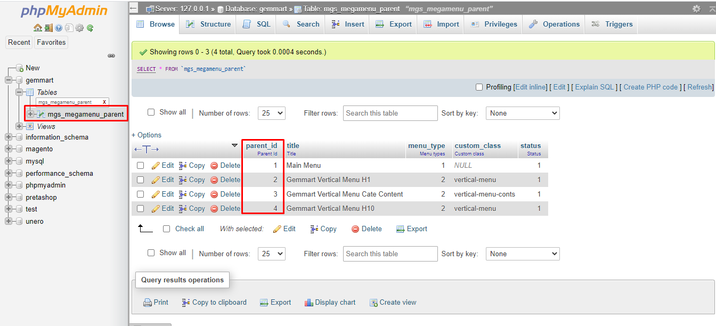The image size is (716, 326).
Task: Expand the information_schema database
Action: tap(9, 137)
